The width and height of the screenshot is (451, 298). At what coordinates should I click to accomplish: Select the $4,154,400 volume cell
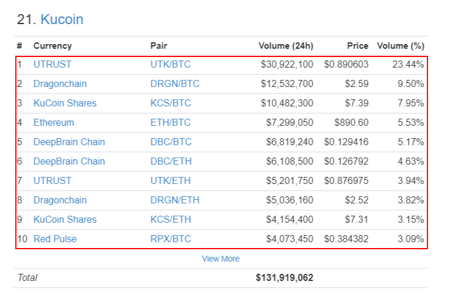pos(290,219)
